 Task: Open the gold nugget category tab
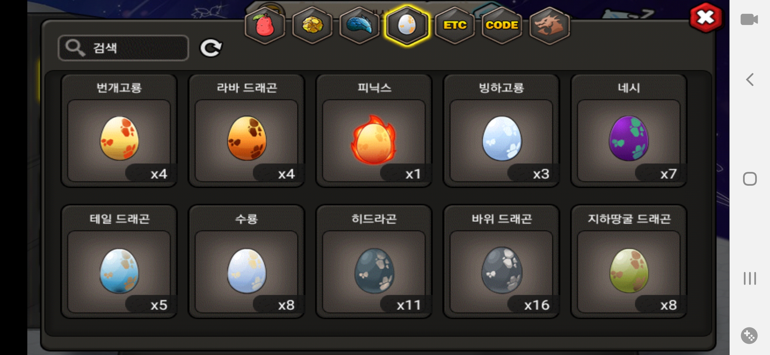point(312,25)
